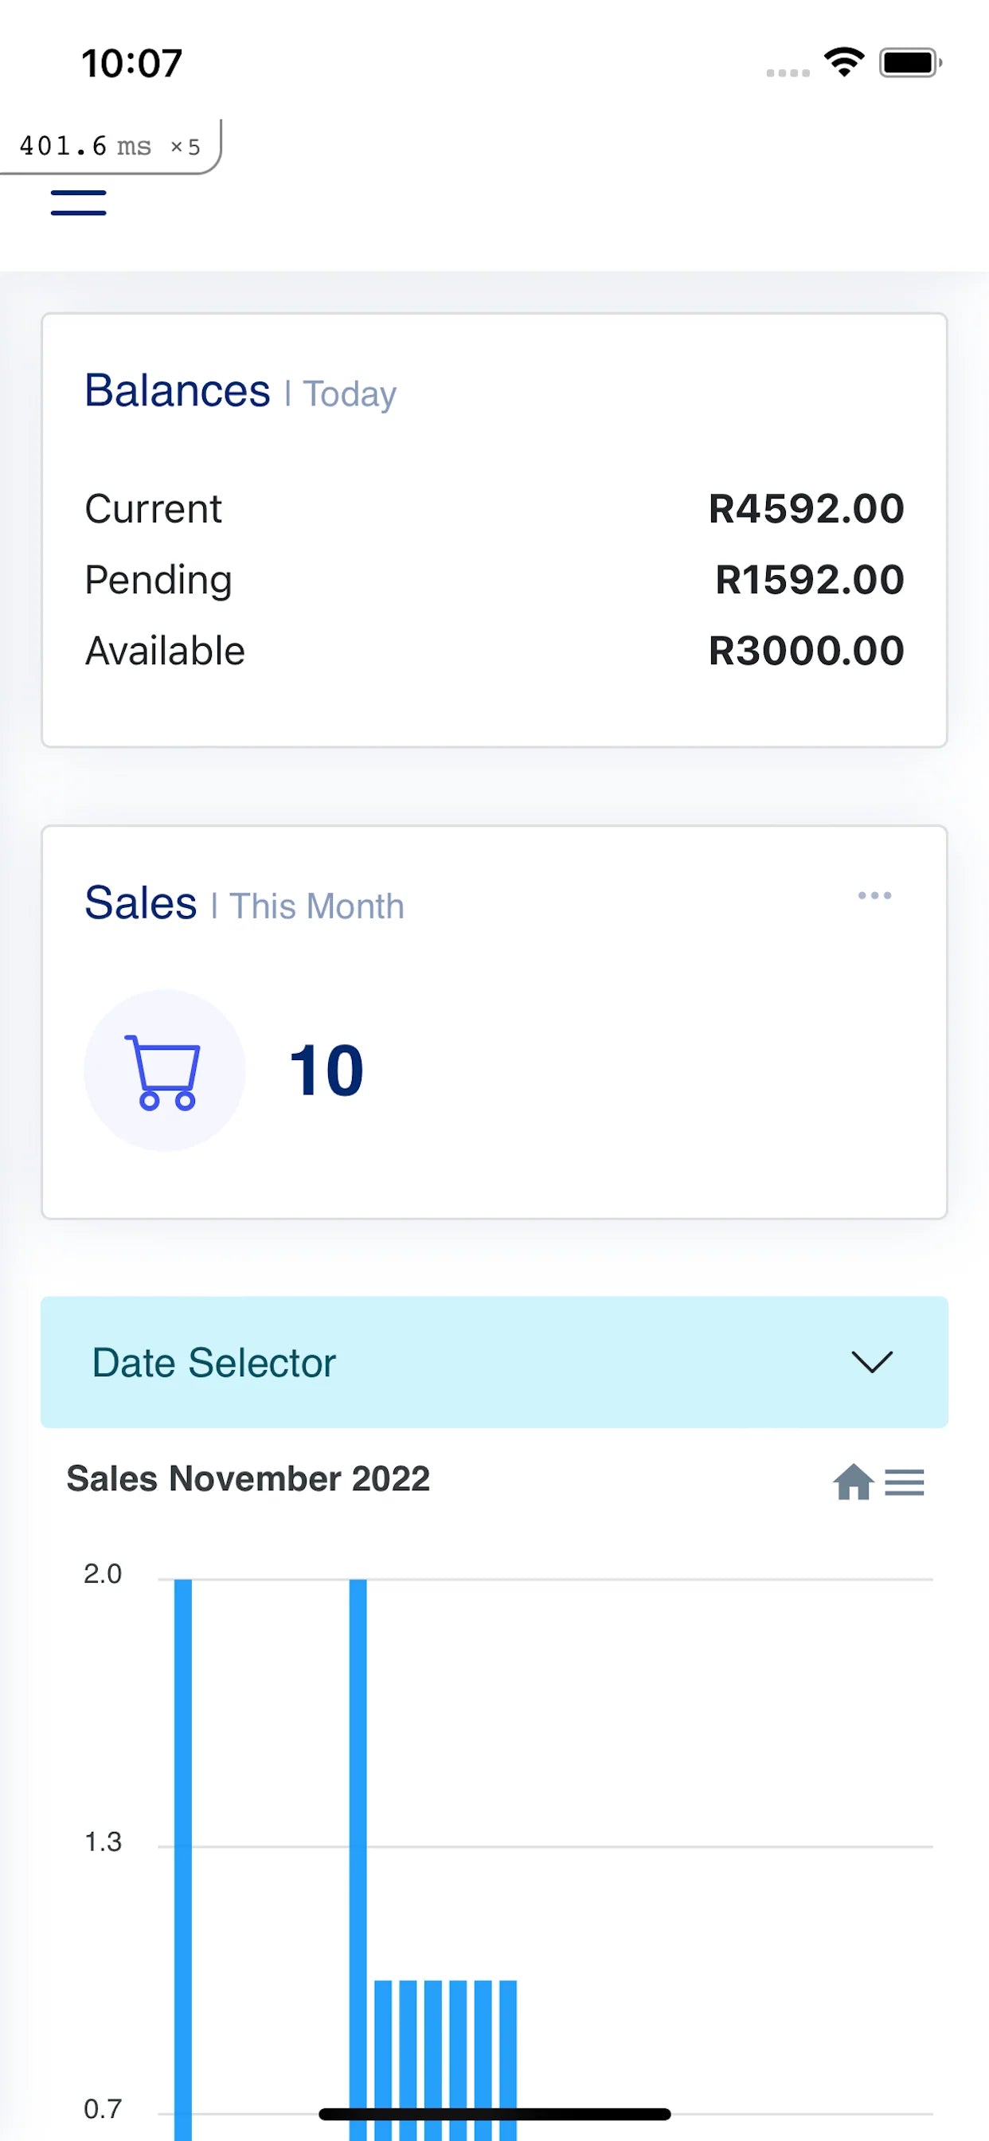
Task: Open the chart export menu icon
Action: 905,1482
